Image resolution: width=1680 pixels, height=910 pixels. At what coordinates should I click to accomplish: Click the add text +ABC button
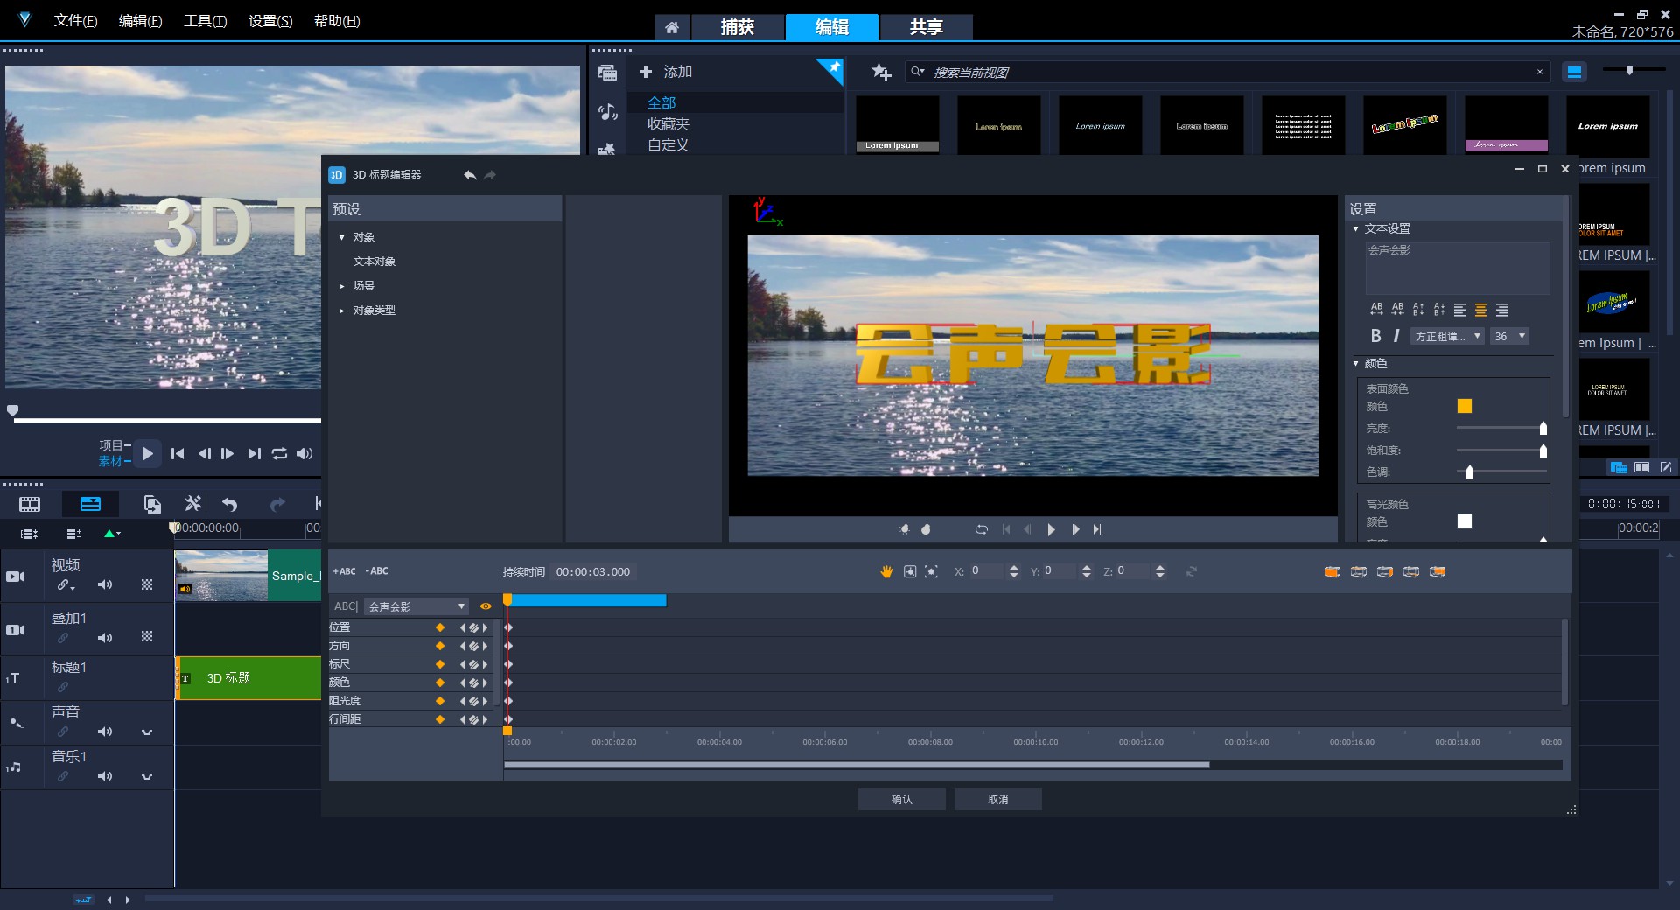tap(345, 571)
